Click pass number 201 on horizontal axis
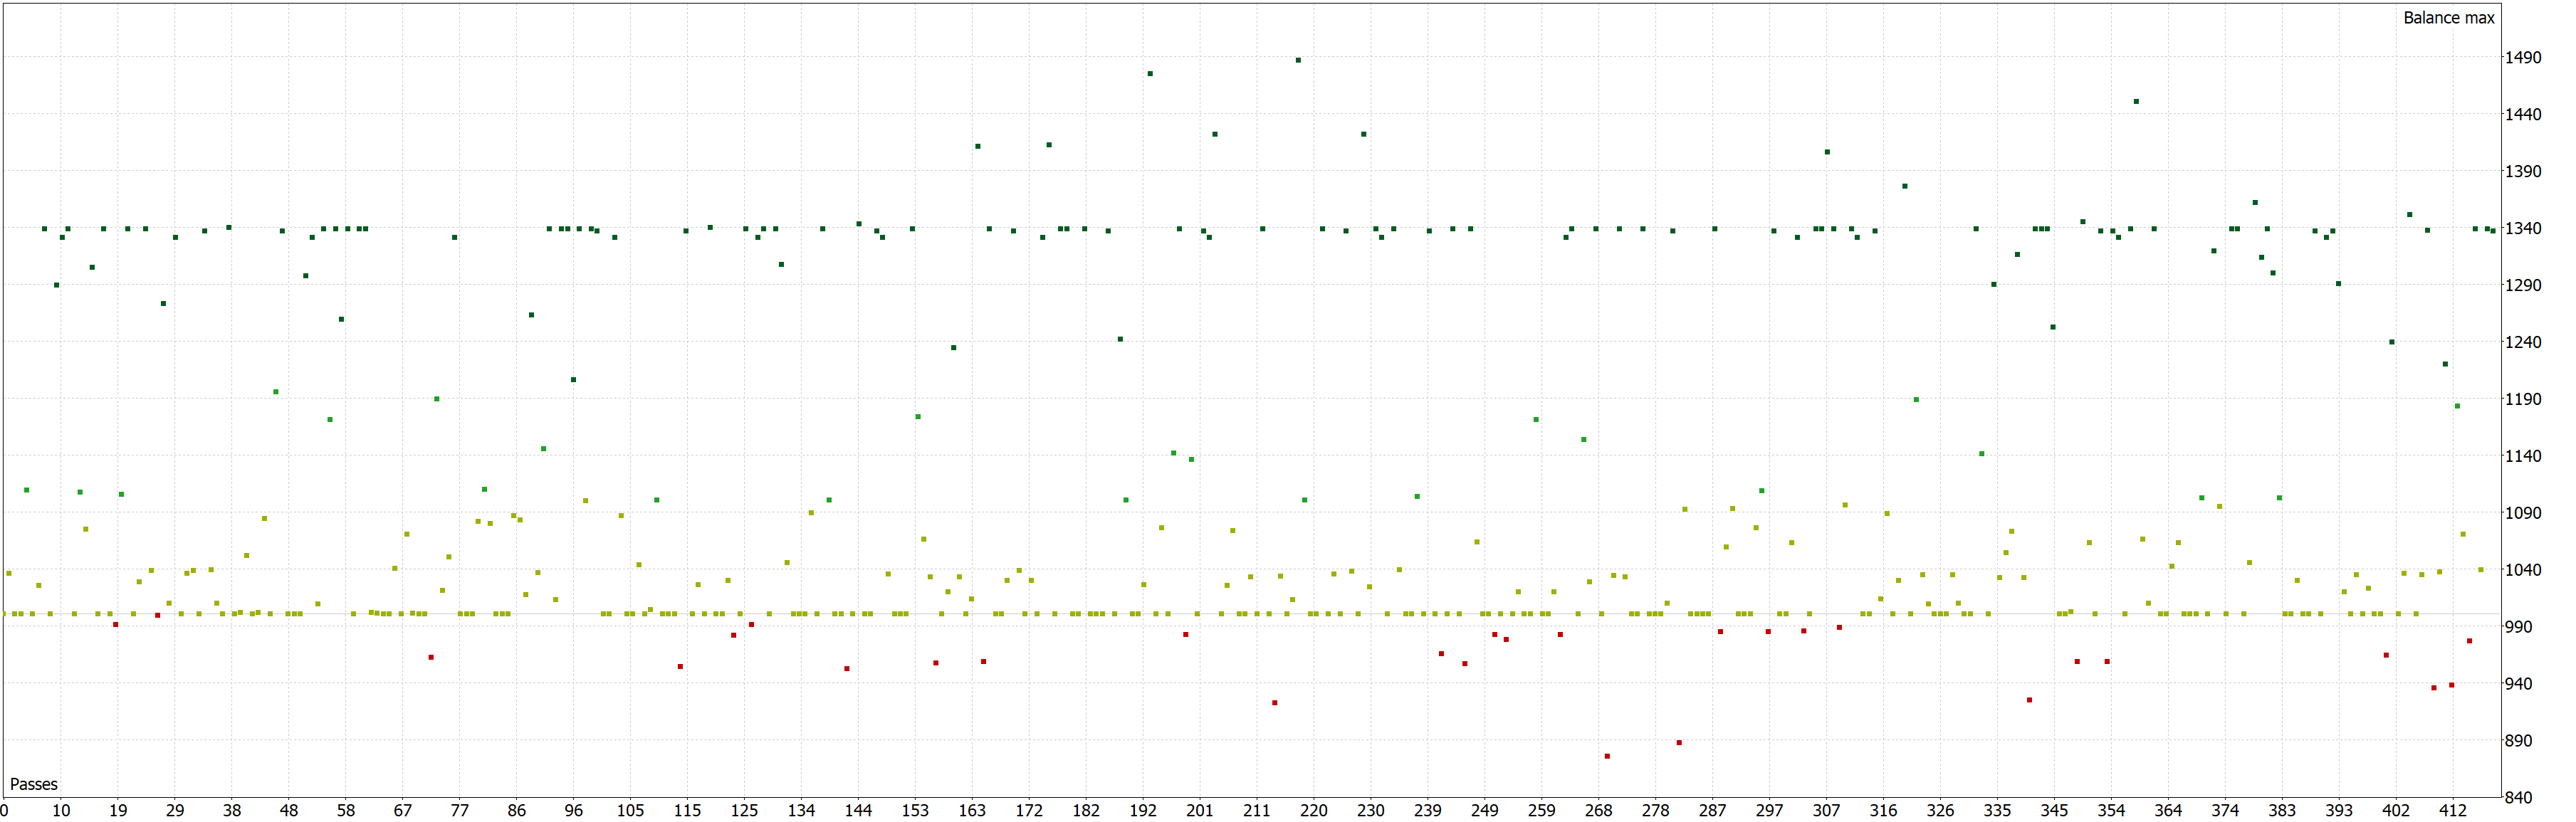 [1200, 811]
